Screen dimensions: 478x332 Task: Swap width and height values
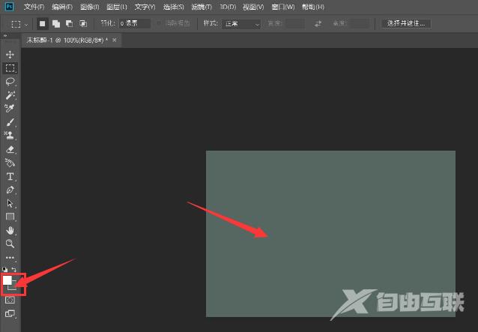318,23
